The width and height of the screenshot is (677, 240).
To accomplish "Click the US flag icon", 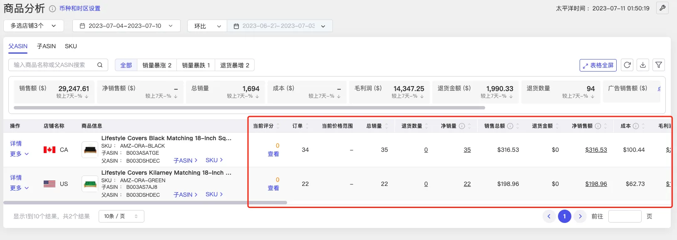I will point(50,184).
